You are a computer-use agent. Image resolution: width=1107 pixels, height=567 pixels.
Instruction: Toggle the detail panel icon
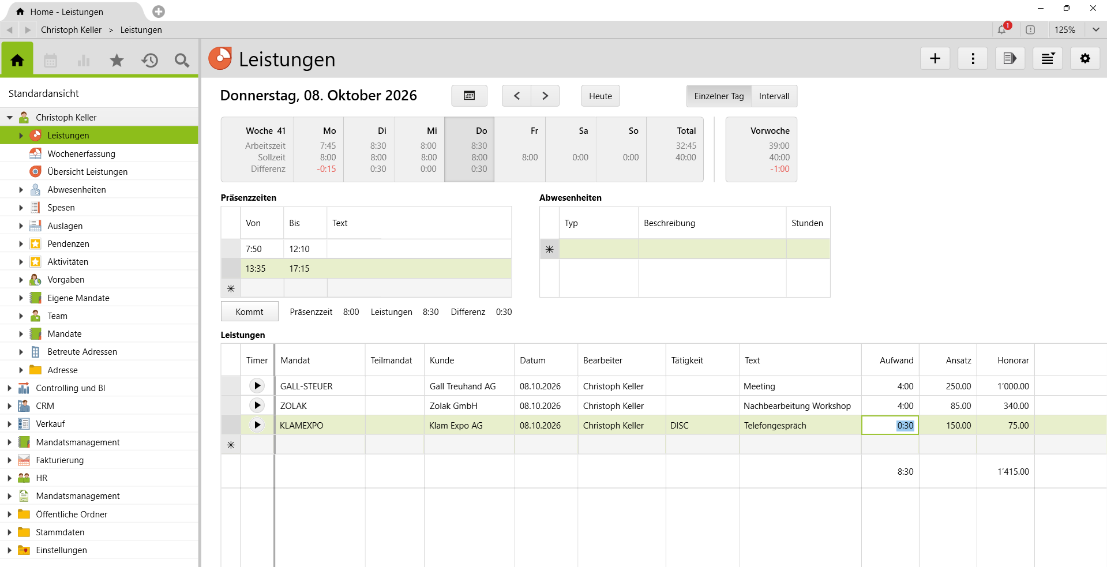(x=1010, y=58)
